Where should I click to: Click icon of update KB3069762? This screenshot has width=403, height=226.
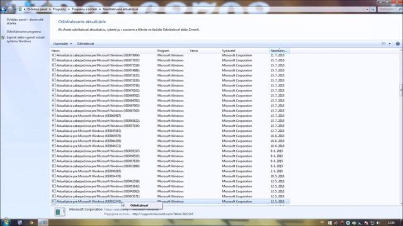click(x=54, y=95)
